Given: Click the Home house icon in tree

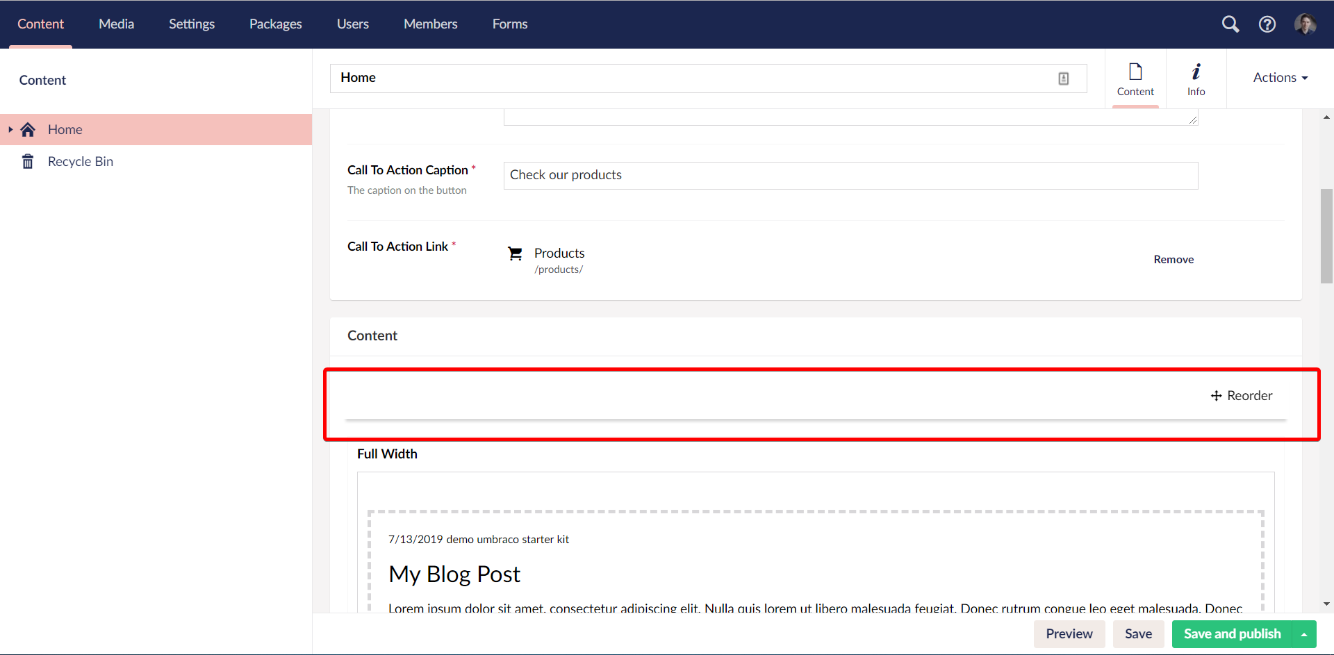Looking at the screenshot, I should point(28,130).
